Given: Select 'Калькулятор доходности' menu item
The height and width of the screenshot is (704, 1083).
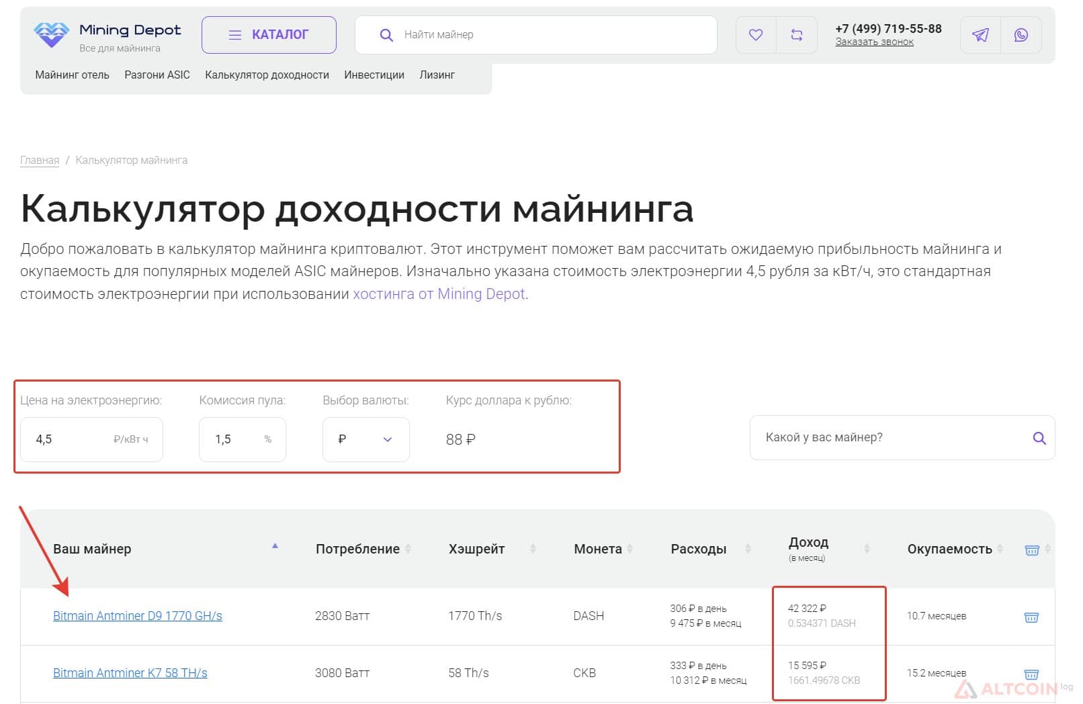Looking at the screenshot, I should 267,75.
